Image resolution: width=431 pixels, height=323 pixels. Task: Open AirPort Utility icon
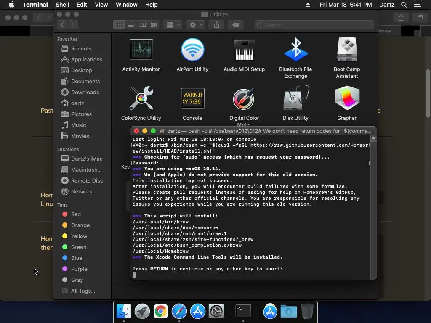coord(192,50)
